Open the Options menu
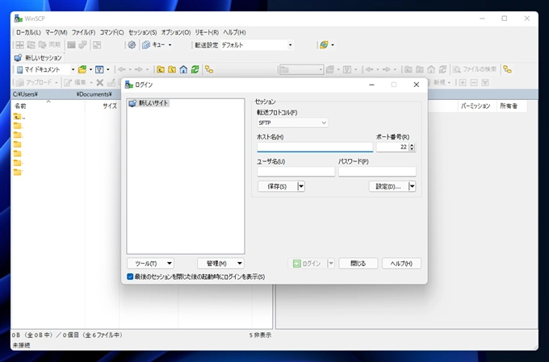 coord(176,32)
